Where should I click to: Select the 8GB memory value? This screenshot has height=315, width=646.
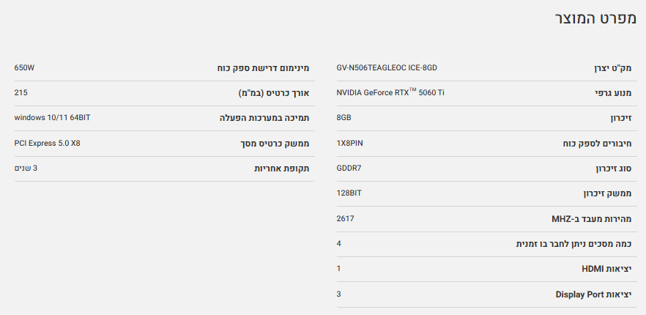tap(344, 118)
